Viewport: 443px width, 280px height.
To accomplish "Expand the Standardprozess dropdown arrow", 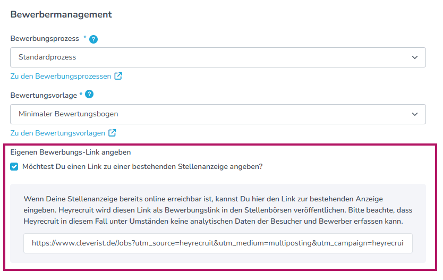I will [415, 57].
